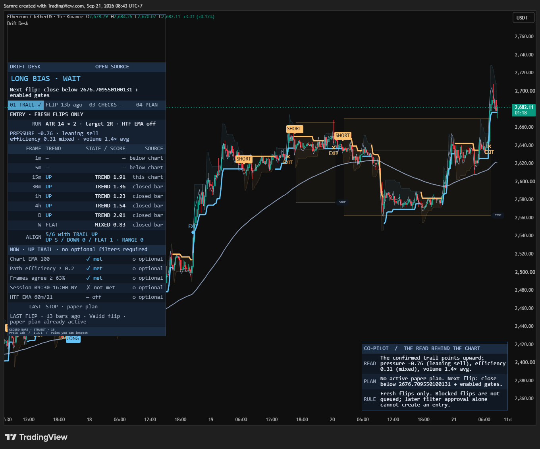Image resolution: width=540 pixels, height=449 pixels.
Task: Open the USDT currency dropdown
Action: [x=523, y=17]
